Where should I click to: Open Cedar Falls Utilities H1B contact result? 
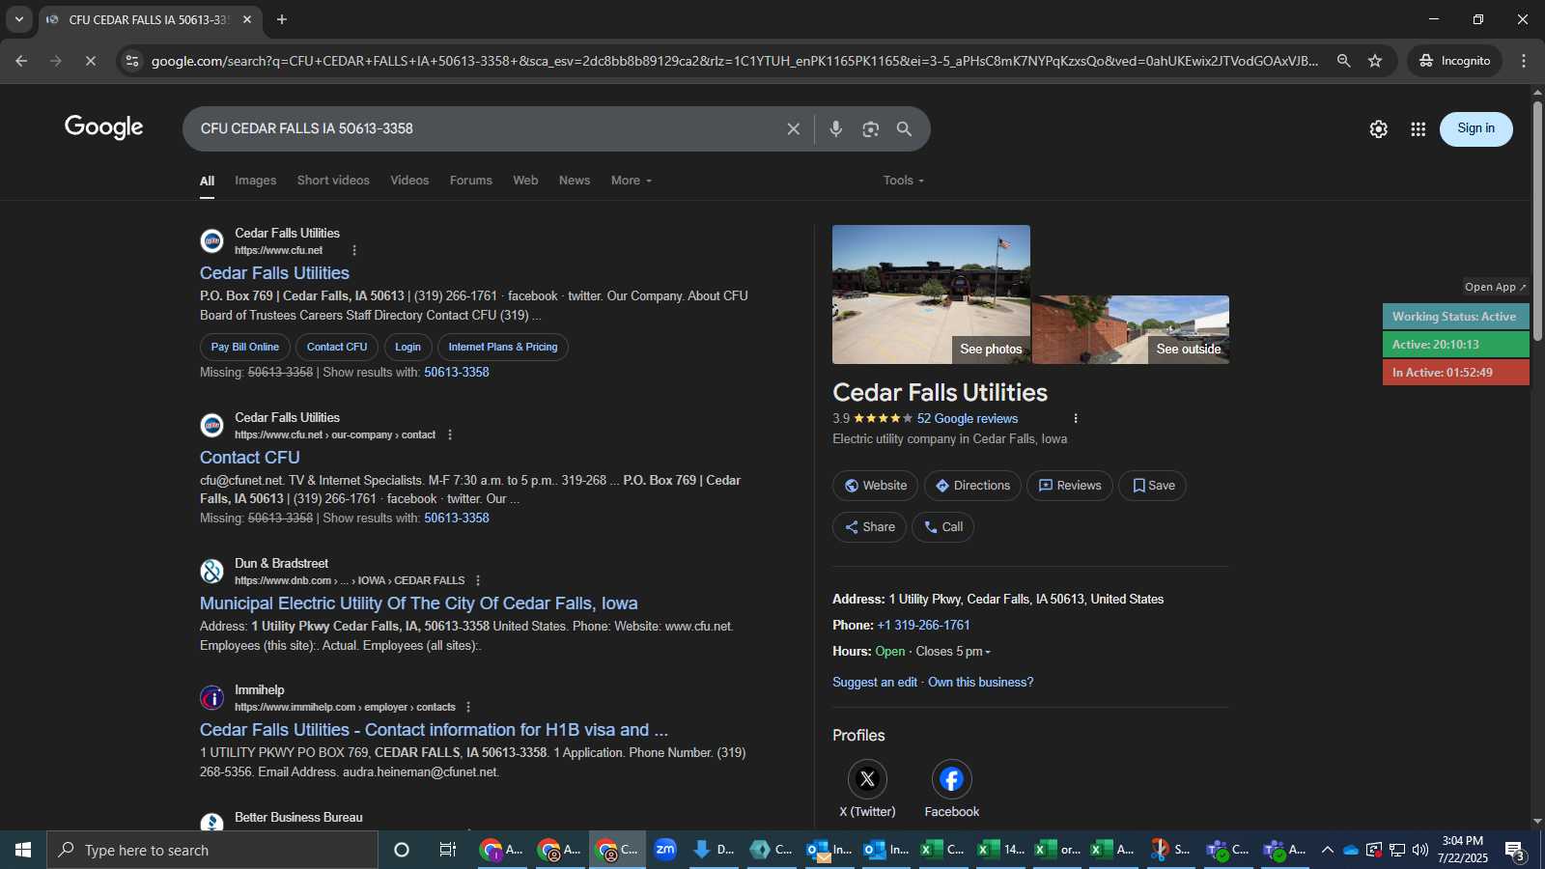pos(434,730)
